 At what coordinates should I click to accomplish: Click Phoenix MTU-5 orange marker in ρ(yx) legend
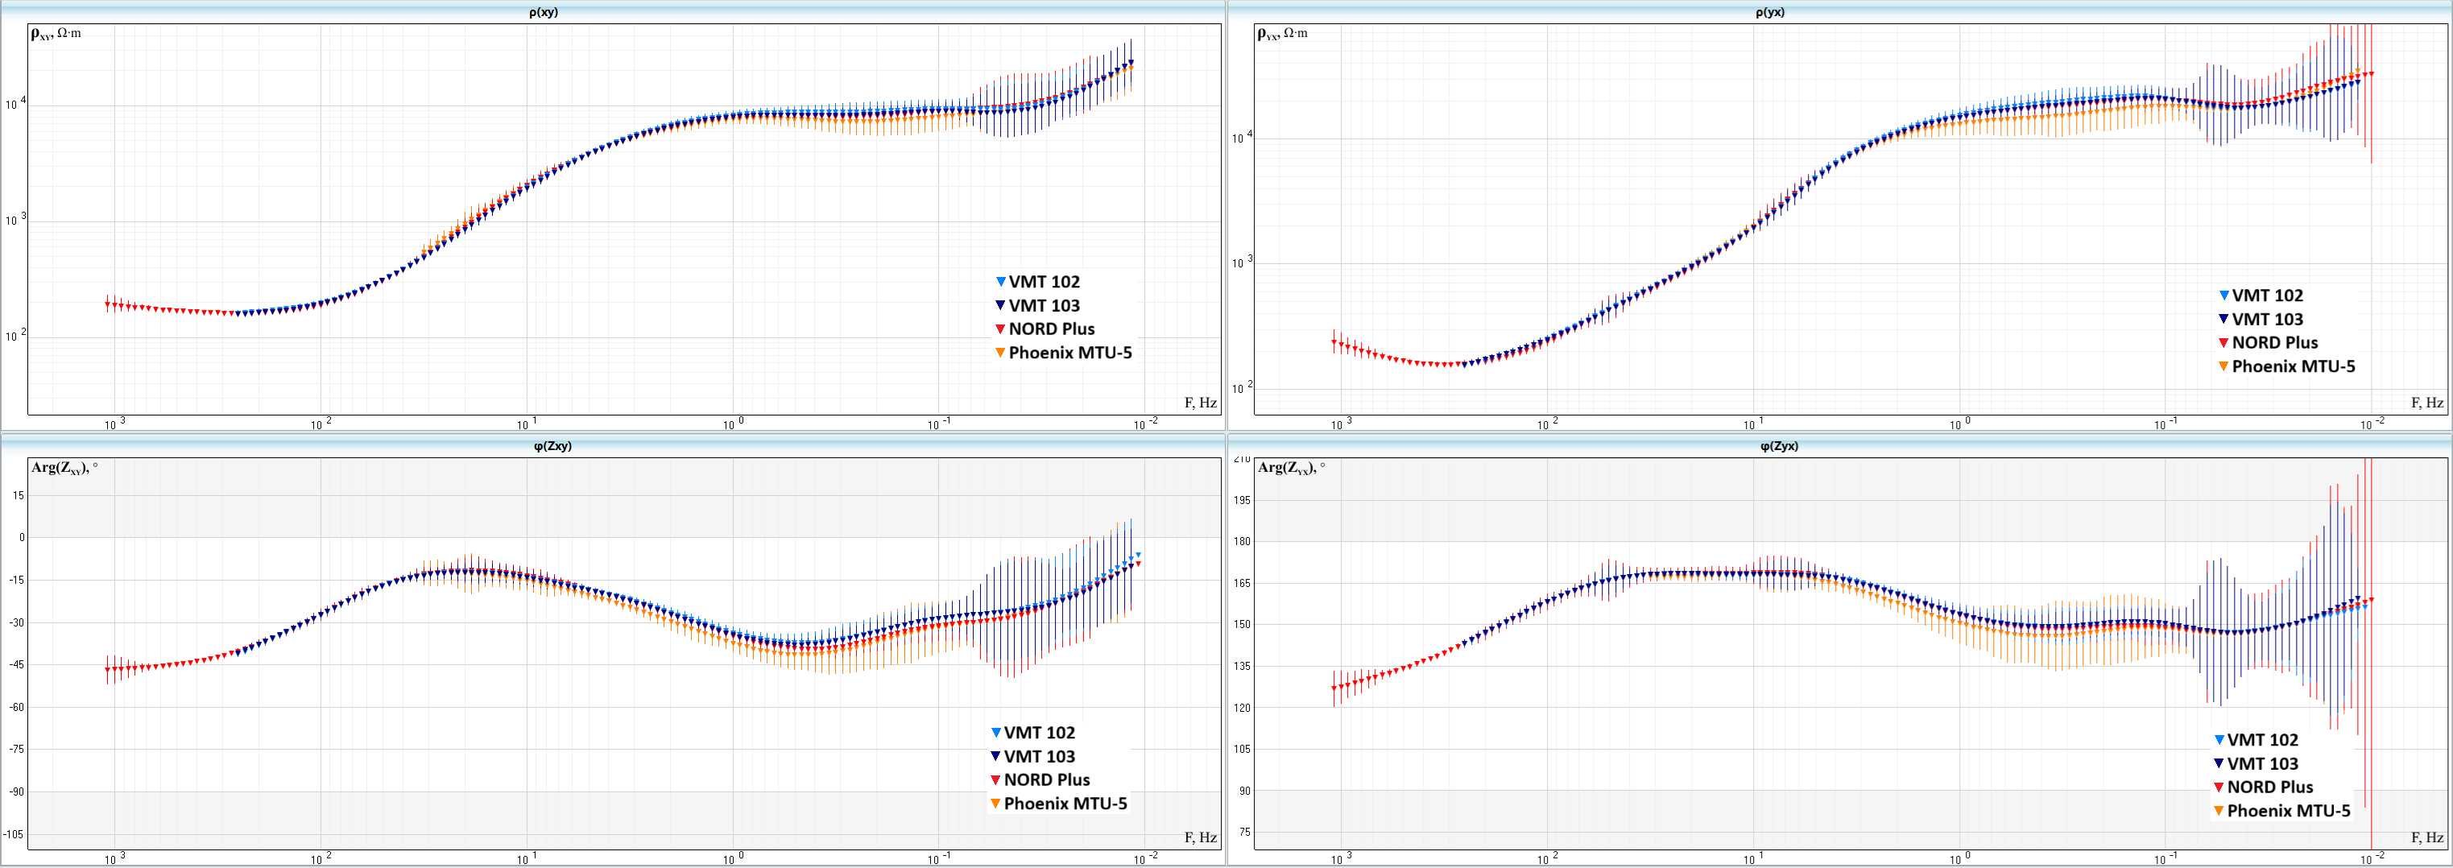coord(2223,366)
